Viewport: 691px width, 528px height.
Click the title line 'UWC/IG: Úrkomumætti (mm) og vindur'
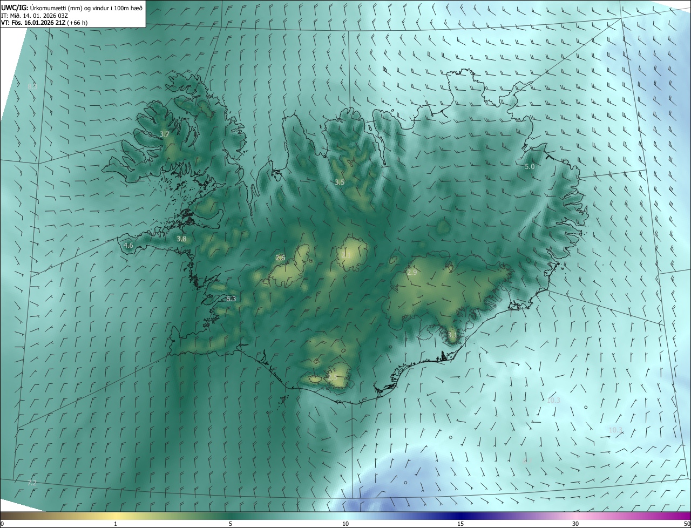click(x=72, y=8)
